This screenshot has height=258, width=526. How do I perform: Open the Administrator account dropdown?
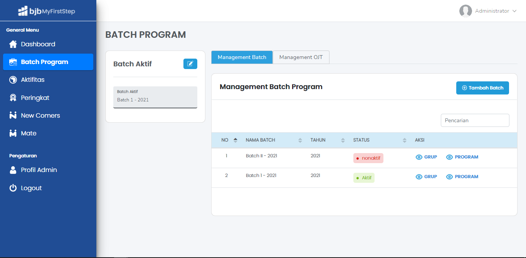[488, 11]
